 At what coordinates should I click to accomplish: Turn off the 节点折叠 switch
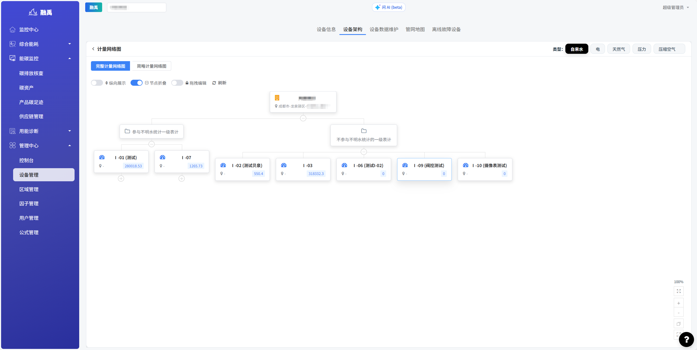coord(136,83)
